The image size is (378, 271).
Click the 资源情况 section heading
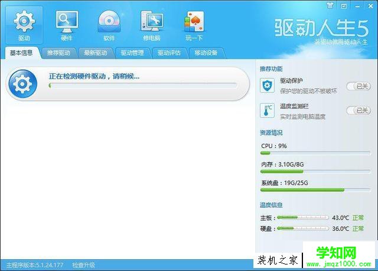pyautogui.click(x=271, y=133)
